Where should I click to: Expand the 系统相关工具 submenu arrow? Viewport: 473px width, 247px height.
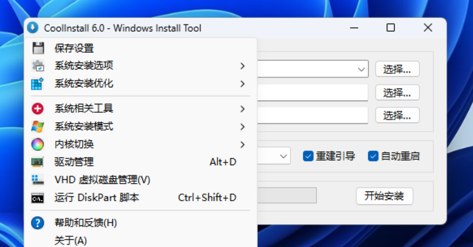click(x=242, y=109)
